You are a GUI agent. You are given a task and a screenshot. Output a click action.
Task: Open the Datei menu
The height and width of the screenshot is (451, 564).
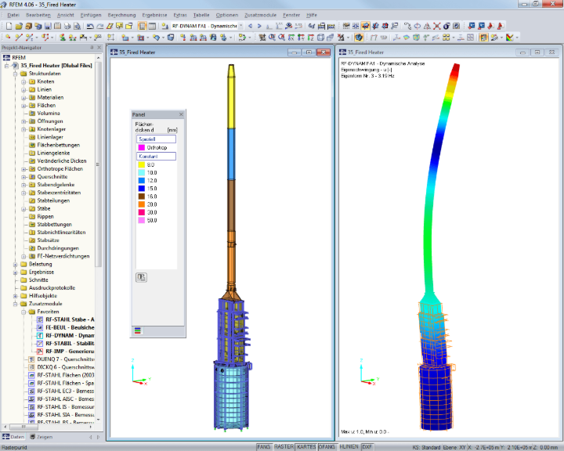click(x=13, y=15)
